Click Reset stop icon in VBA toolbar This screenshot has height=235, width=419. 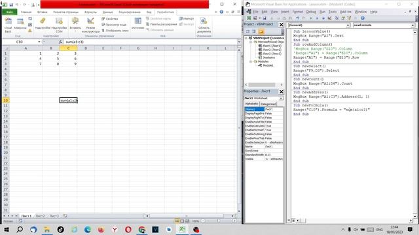tap(323, 18)
